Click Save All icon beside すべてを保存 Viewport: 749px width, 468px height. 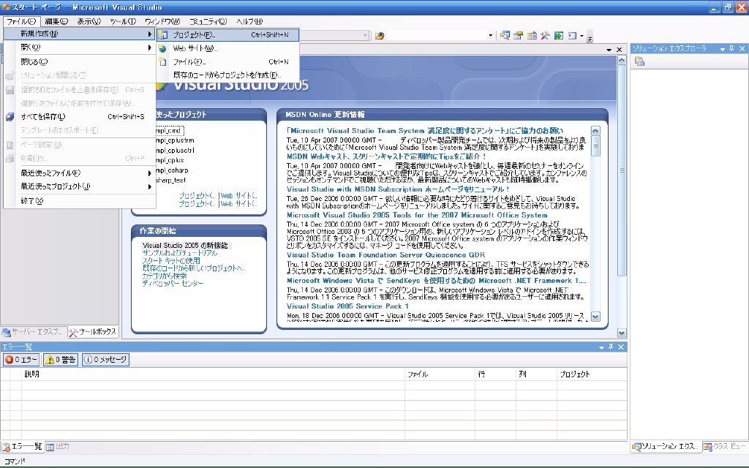click(10, 116)
